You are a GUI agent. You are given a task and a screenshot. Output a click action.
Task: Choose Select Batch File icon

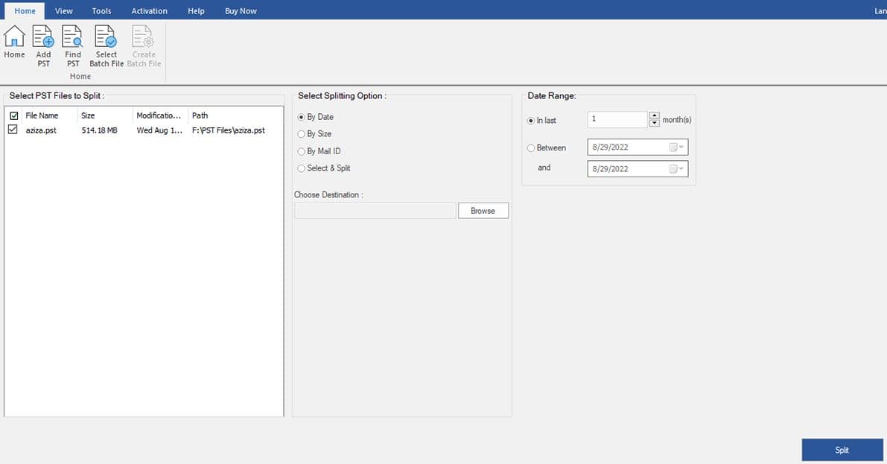click(x=106, y=46)
